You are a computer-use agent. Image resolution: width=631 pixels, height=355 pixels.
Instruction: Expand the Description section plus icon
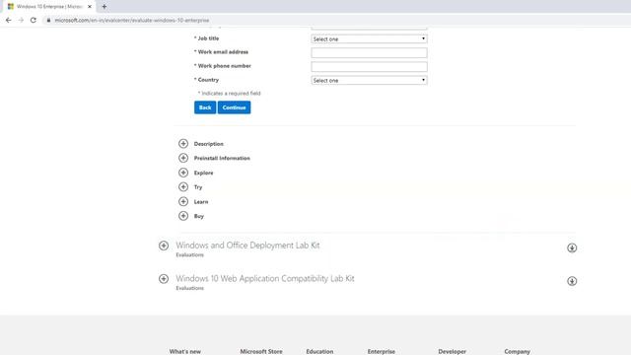click(183, 144)
